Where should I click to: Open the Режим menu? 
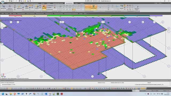(x=7, y=14)
